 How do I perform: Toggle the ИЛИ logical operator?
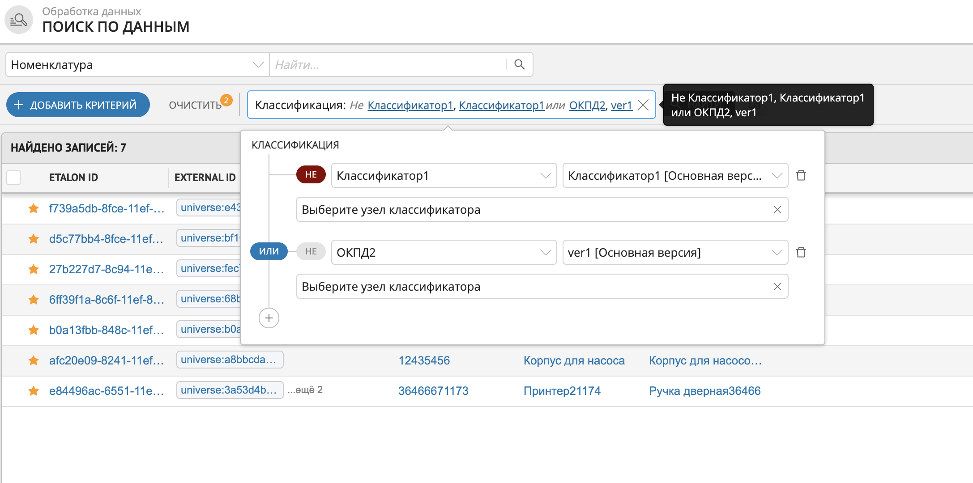[x=269, y=251]
